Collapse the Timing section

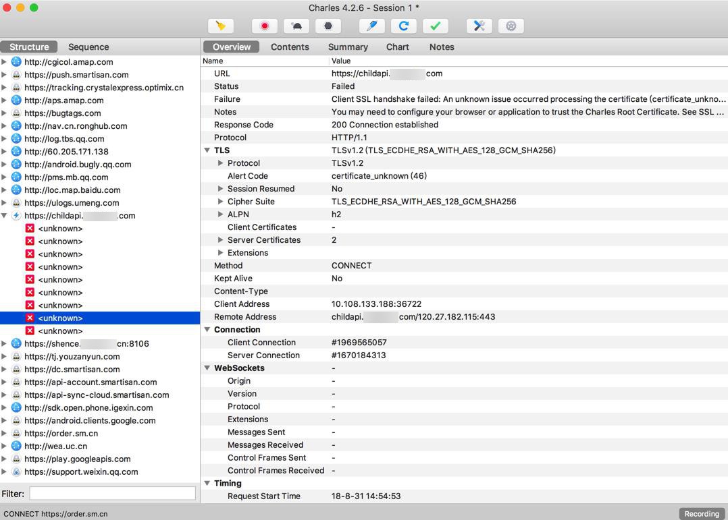tap(207, 484)
